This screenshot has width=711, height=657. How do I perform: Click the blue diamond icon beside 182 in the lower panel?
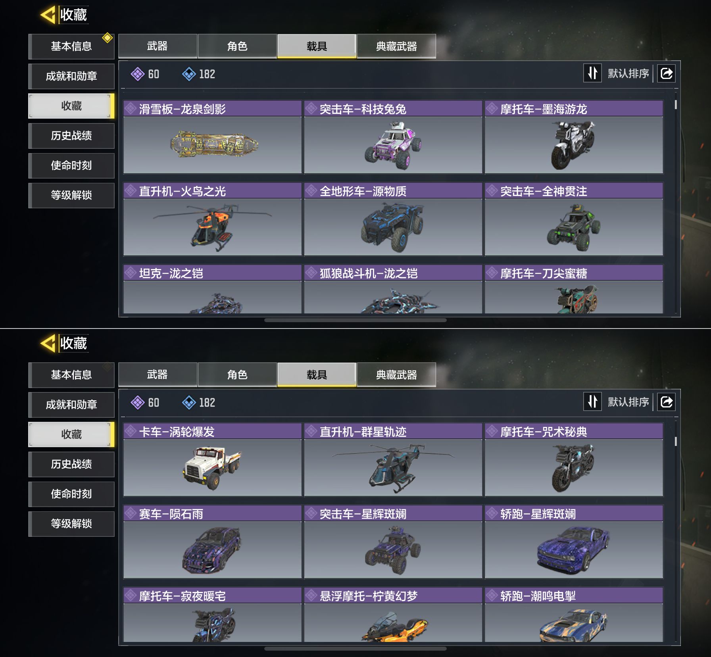(x=189, y=402)
